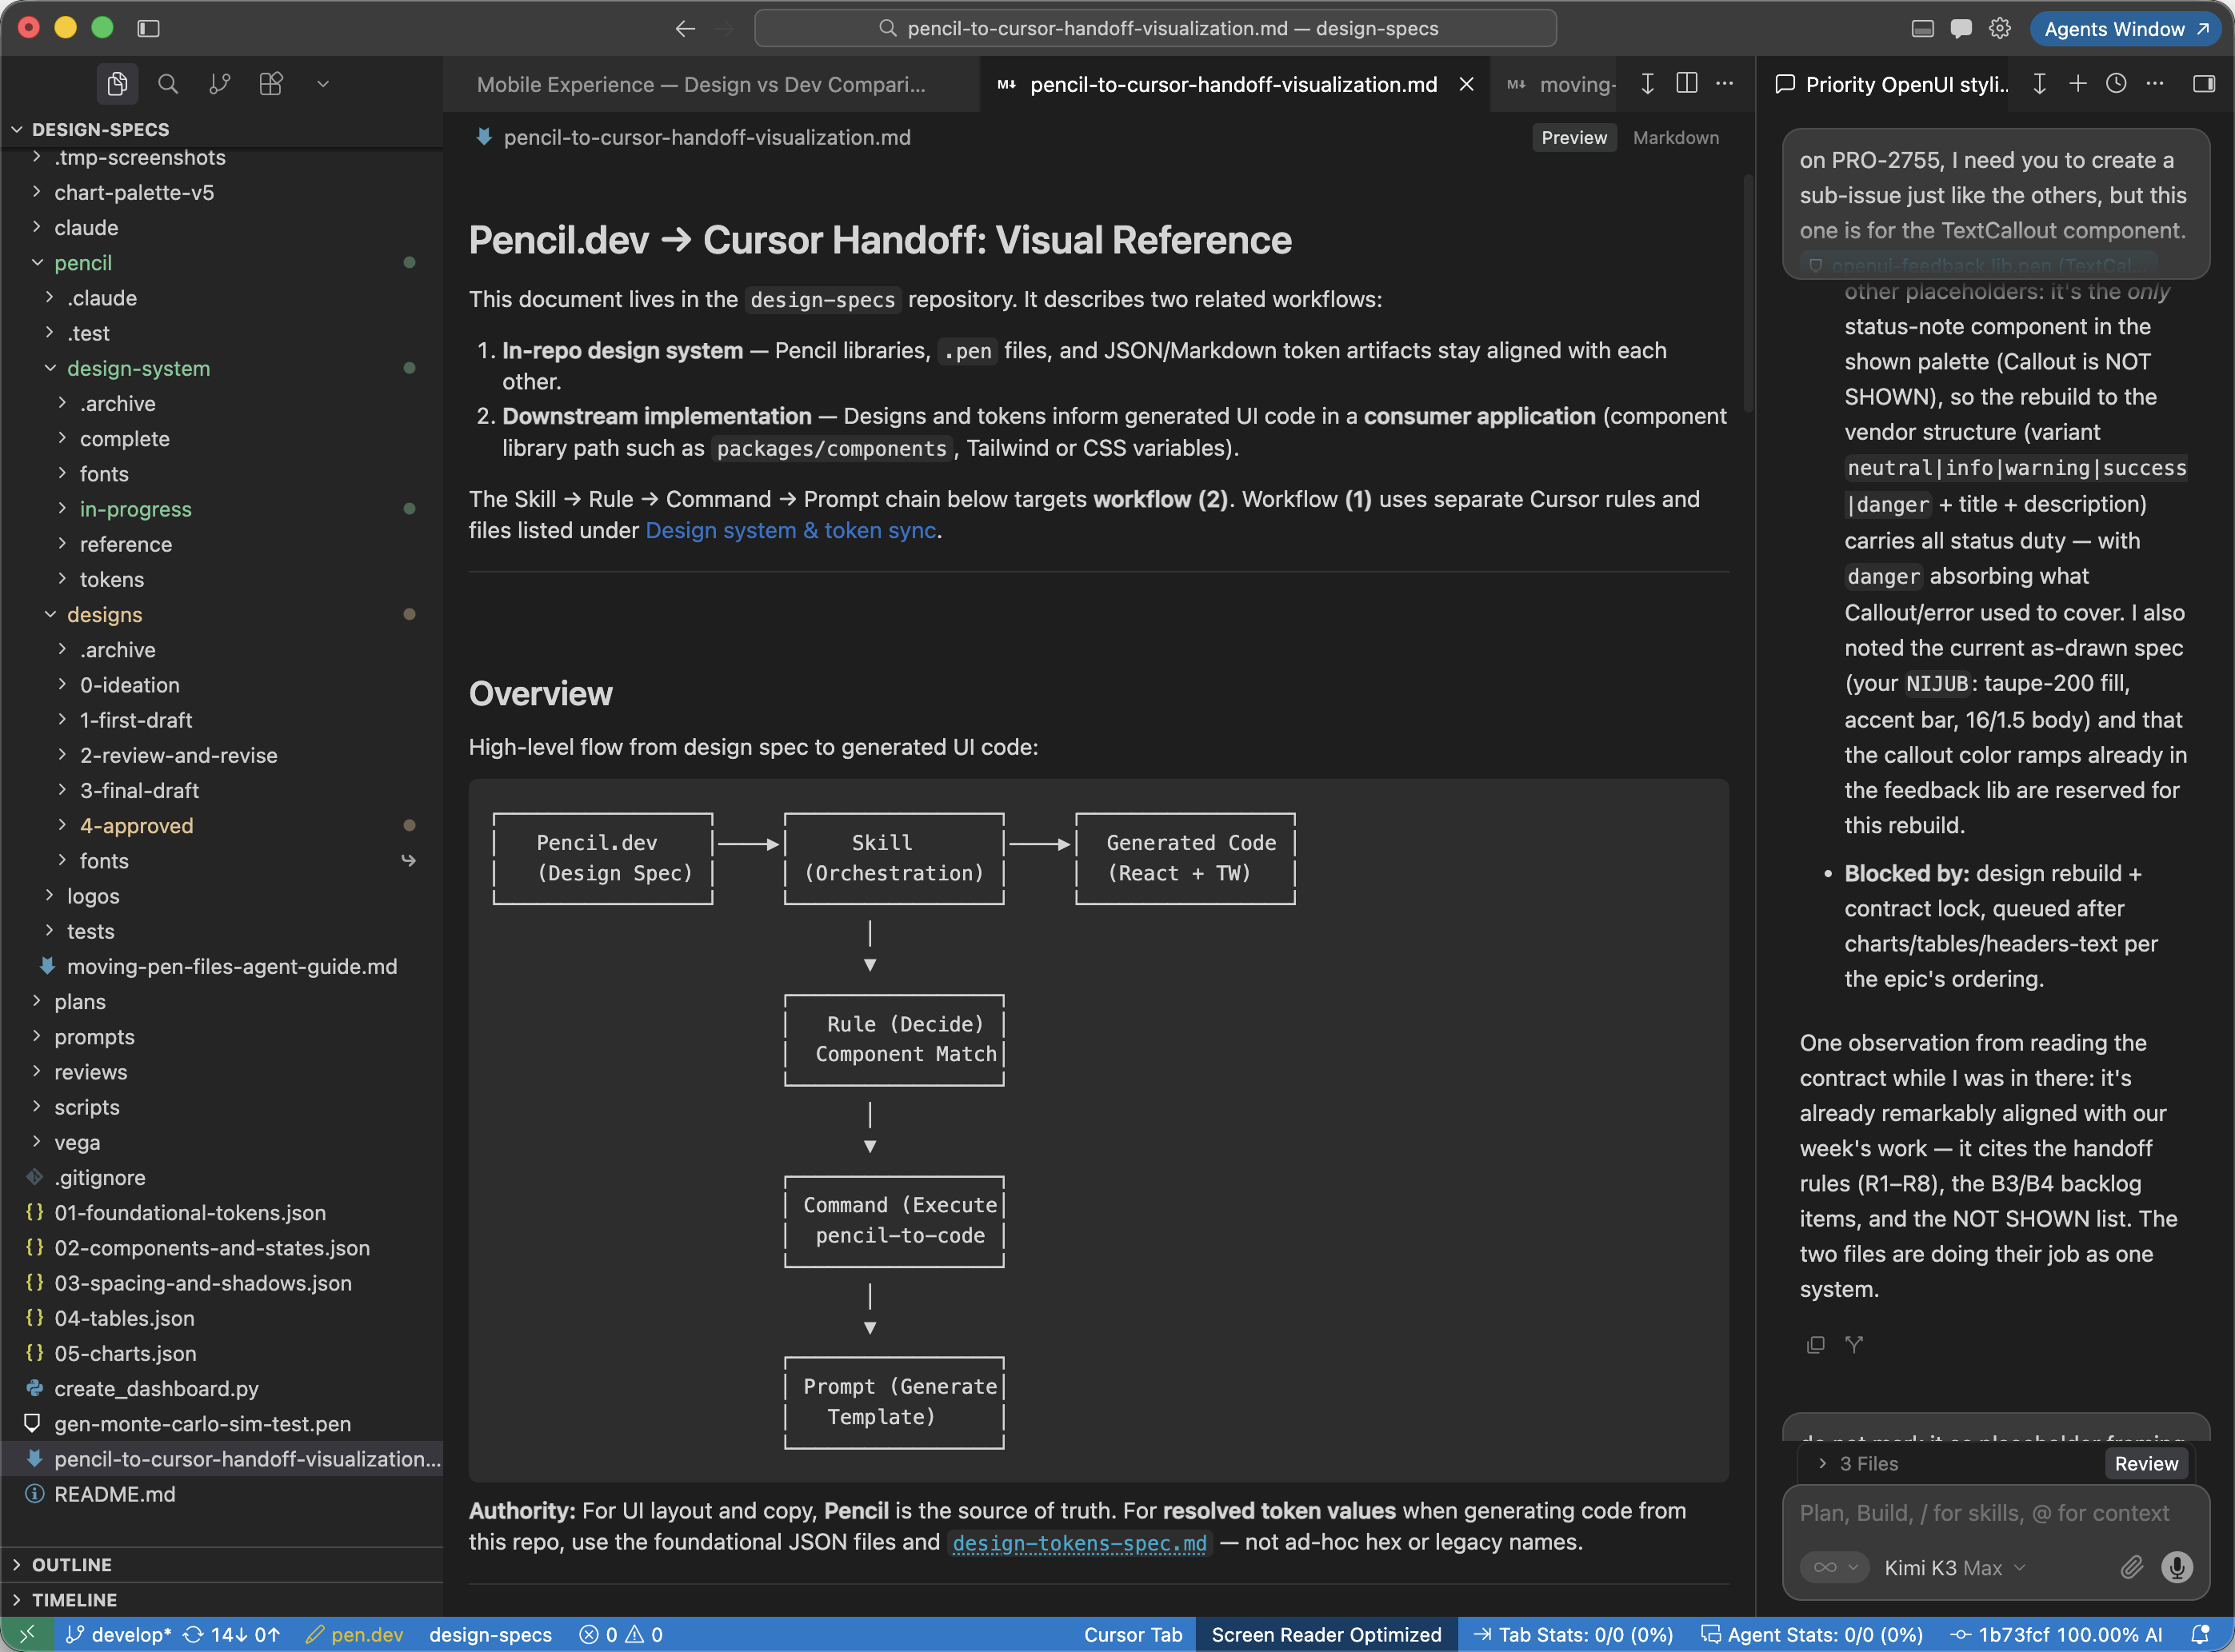This screenshot has height=1652, width=2235.
Task: Expand the chart-palette-v5 folder
Action: [222, 192]
